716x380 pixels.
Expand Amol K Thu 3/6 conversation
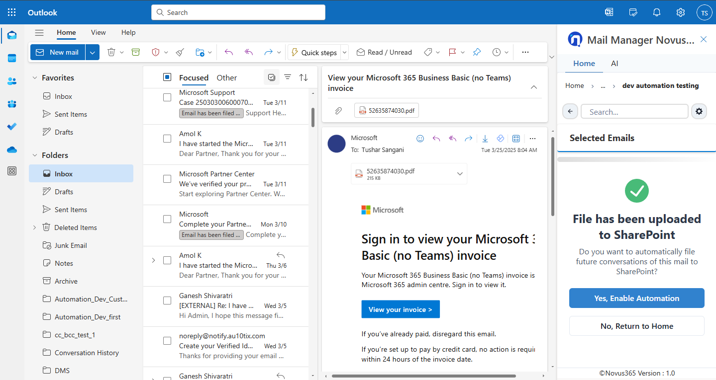(153, 260)
